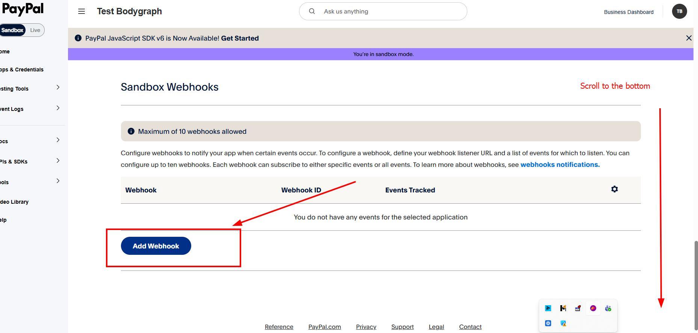This screenshot has width=698, height=333.
Task: Open Apps & Credentials in the sidebar
Action: click(22, 70)
